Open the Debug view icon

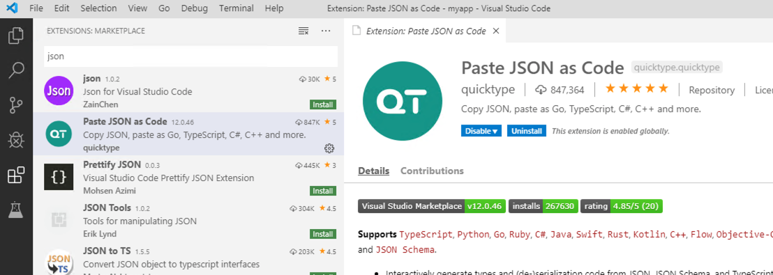[16, 141]
